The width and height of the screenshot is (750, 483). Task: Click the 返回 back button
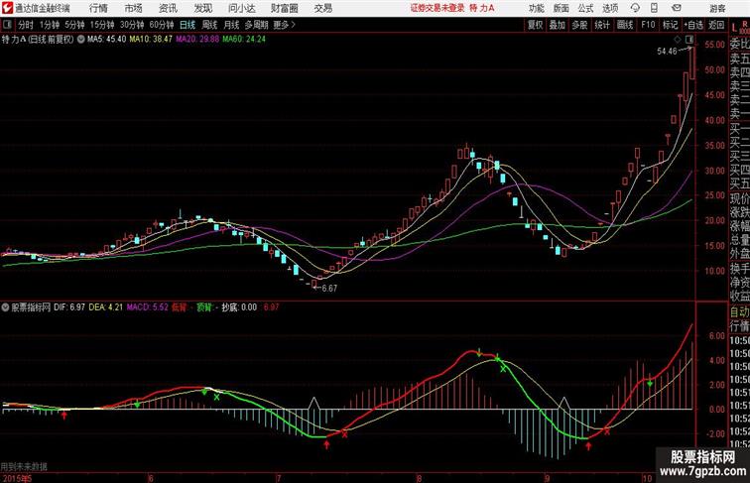(716, 25)
